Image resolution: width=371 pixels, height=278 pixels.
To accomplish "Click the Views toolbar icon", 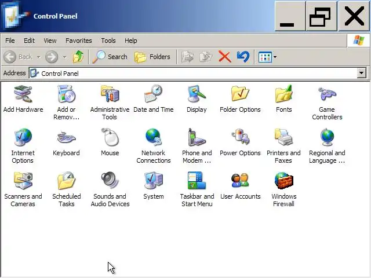I will pos(265,57).
